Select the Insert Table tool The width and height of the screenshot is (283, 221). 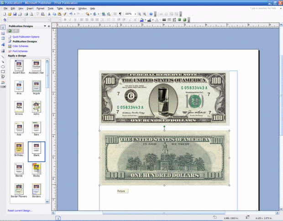(3, 39)
